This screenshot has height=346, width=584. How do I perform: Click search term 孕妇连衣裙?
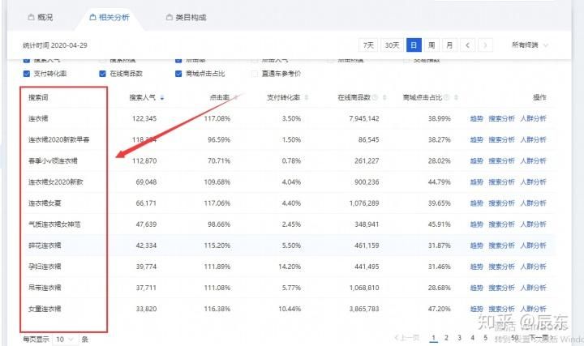[x=45, y=267]
